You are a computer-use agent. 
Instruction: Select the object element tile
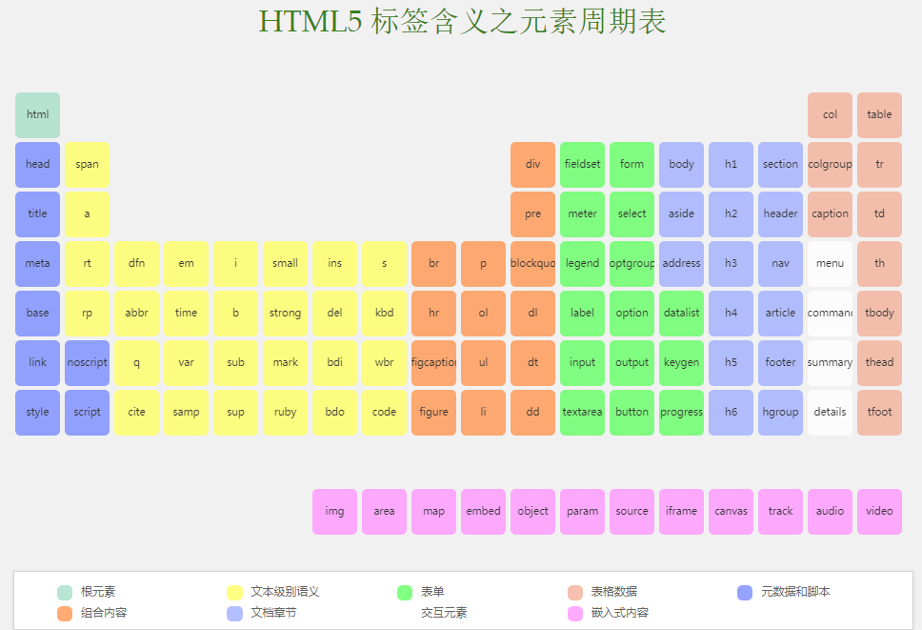tap(532, 511)
